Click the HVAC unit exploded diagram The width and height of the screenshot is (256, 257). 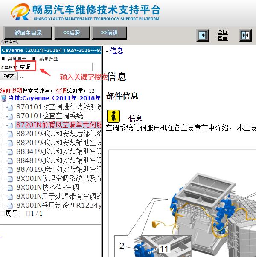tap(182, 203)
